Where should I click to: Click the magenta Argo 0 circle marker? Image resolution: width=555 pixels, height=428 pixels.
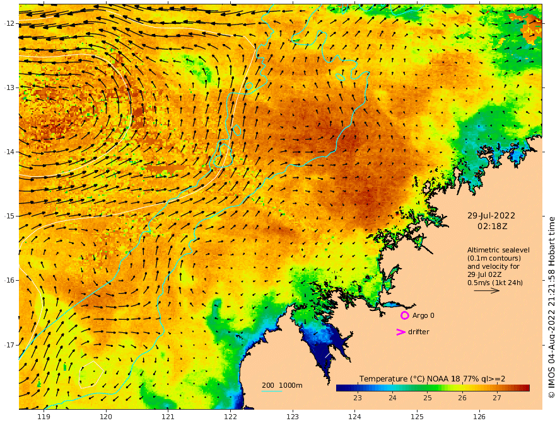point(404,315)
